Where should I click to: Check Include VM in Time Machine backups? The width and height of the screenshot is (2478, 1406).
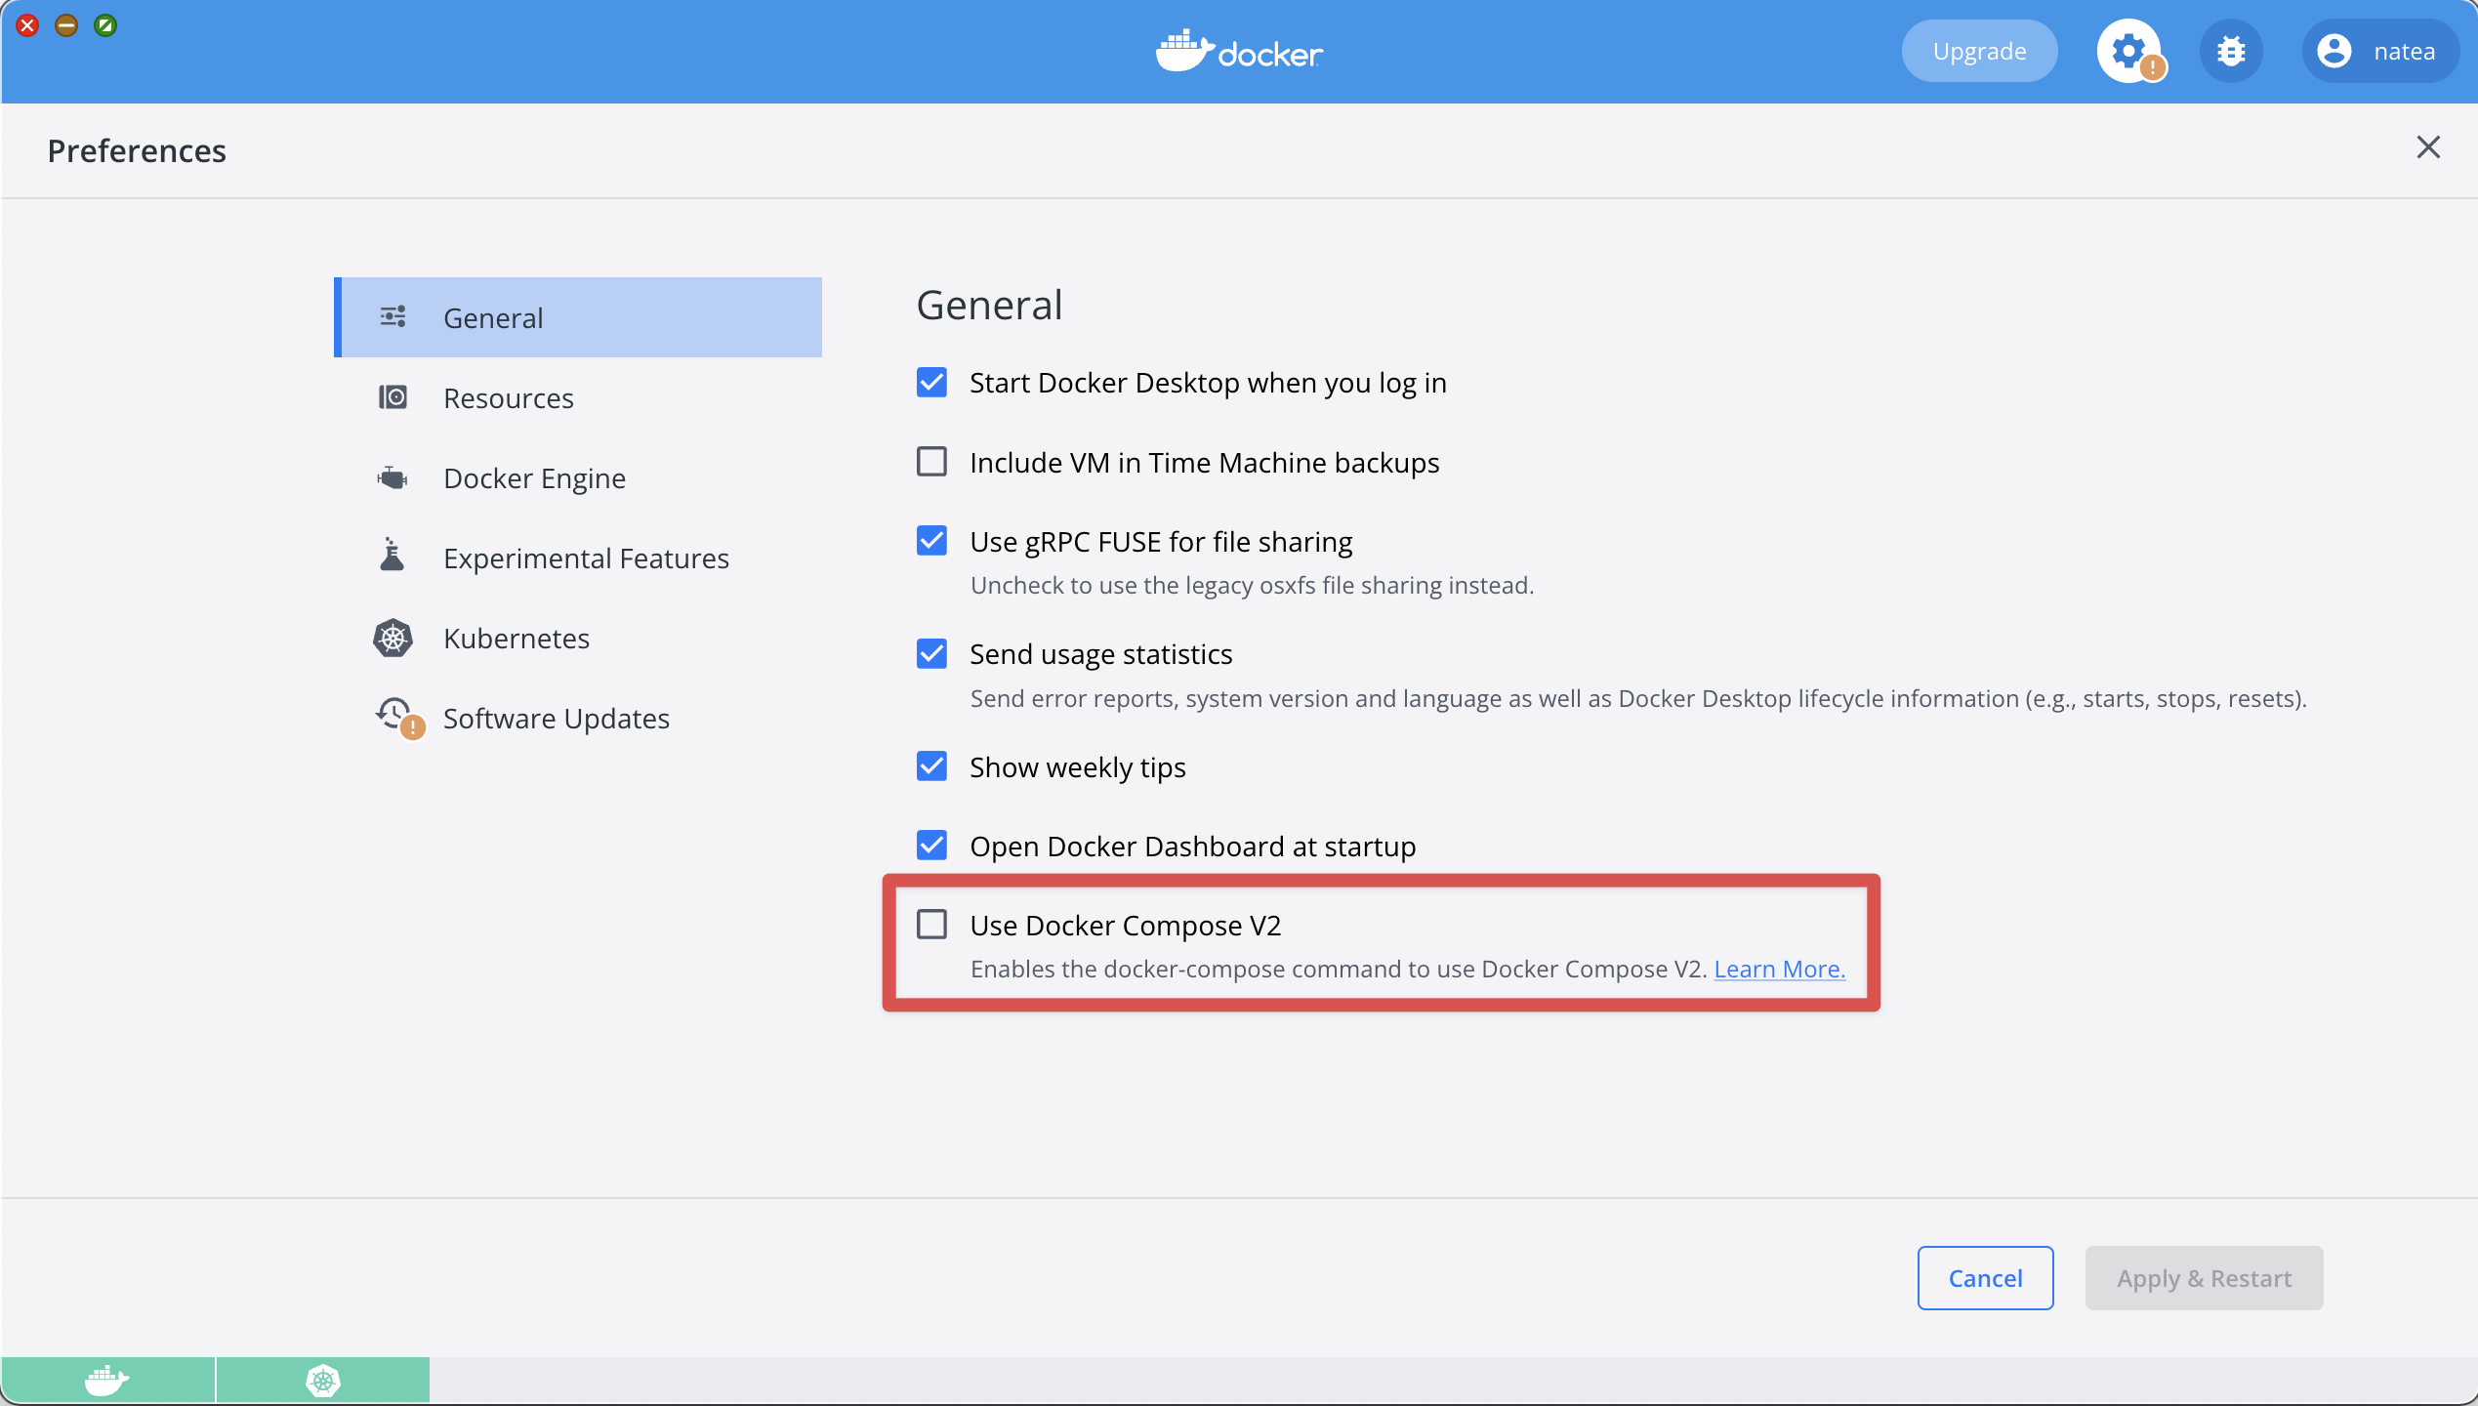tap(931, 461)
